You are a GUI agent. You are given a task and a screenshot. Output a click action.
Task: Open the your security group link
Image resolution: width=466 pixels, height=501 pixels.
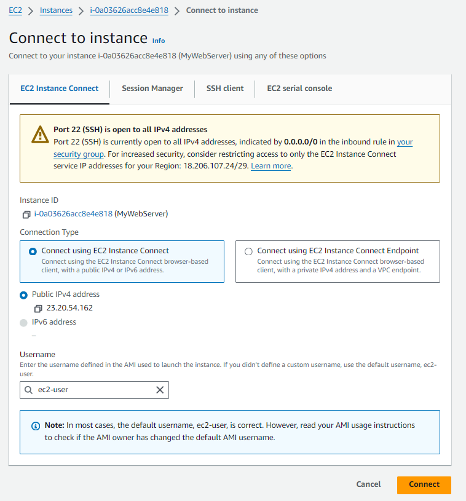pos(79,154)
